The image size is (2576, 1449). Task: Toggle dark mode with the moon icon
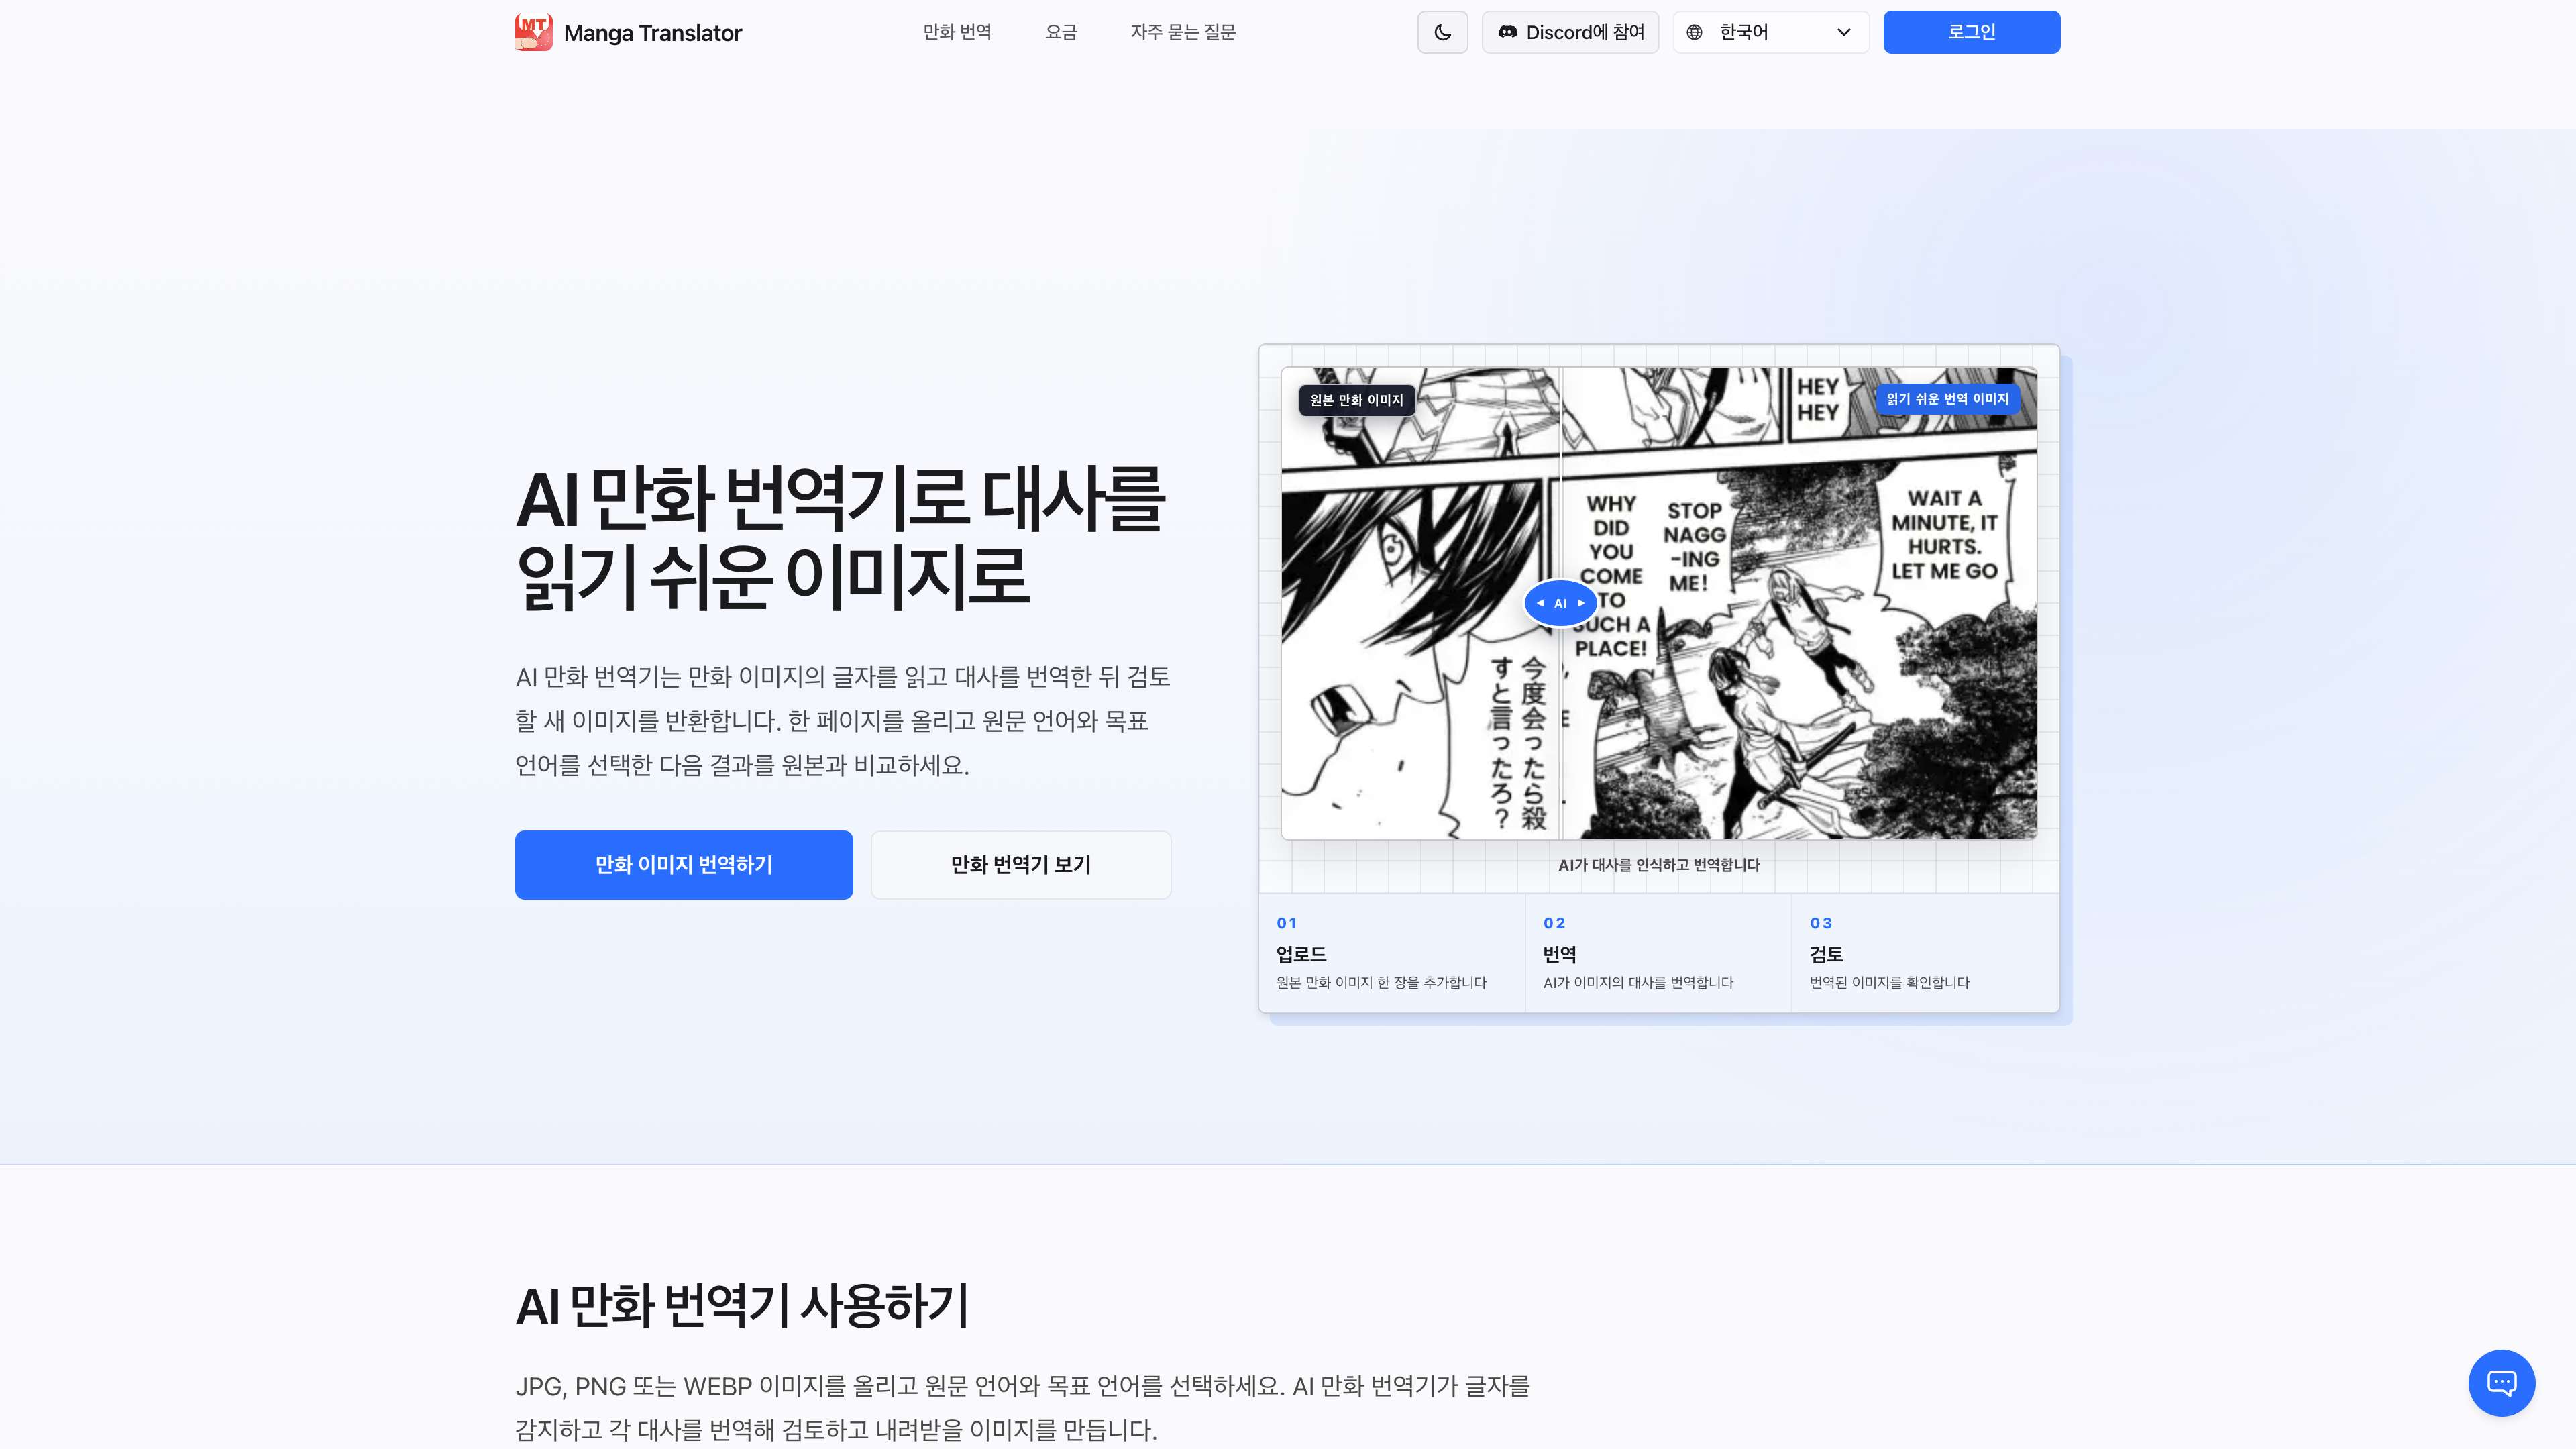(1442, 32)
